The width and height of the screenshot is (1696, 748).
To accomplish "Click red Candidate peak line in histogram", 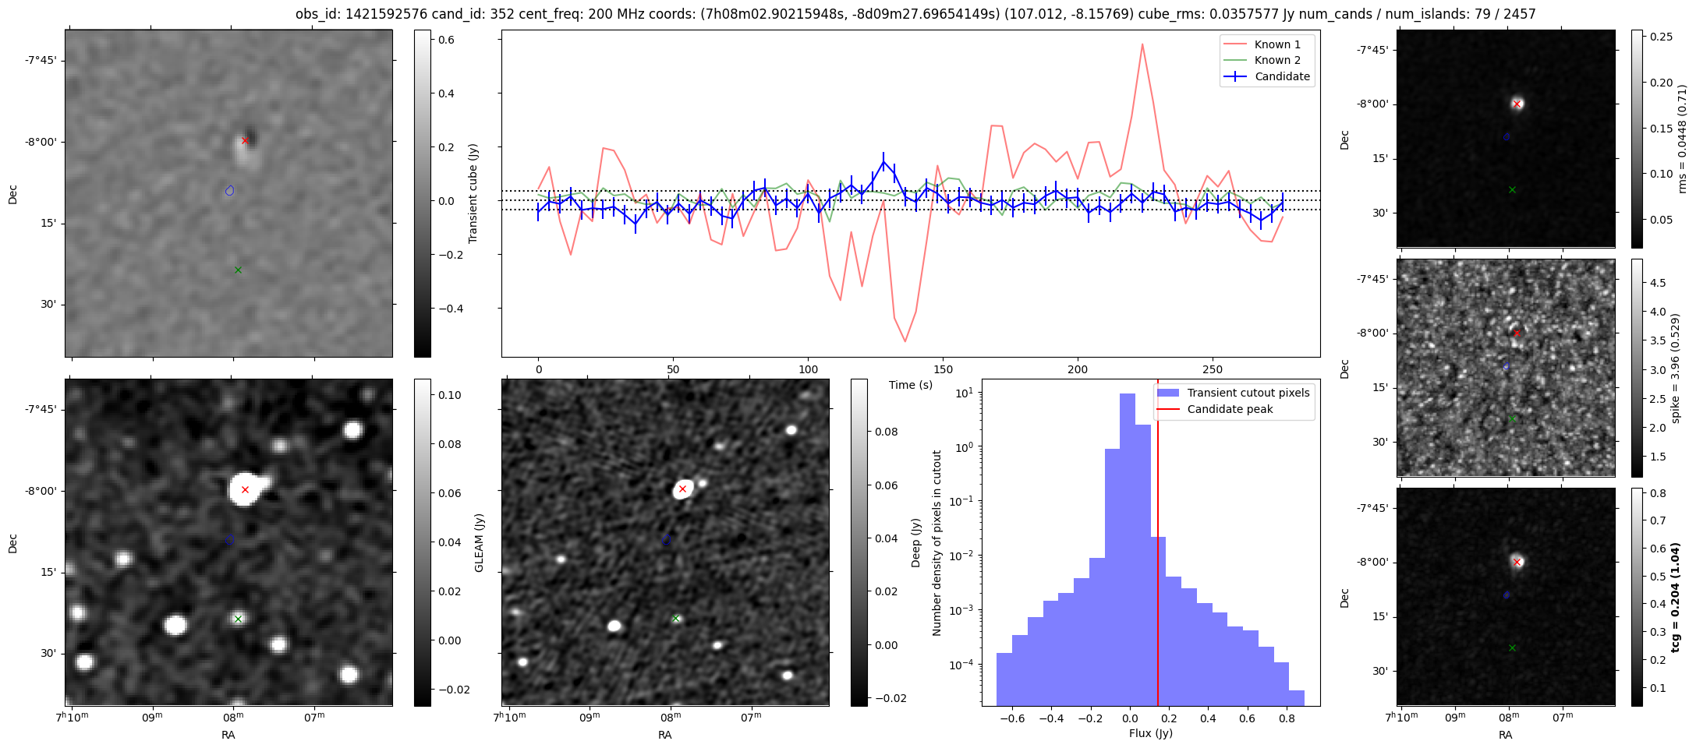I will point(1158,545).
